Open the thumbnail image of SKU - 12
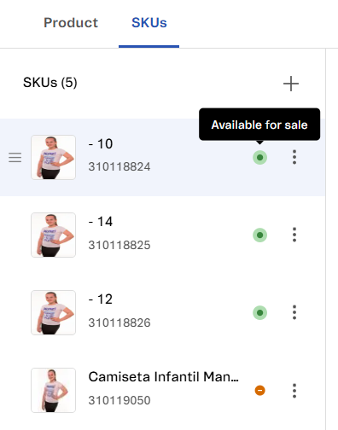Viewport: 338px width, 430px height. 53,312
